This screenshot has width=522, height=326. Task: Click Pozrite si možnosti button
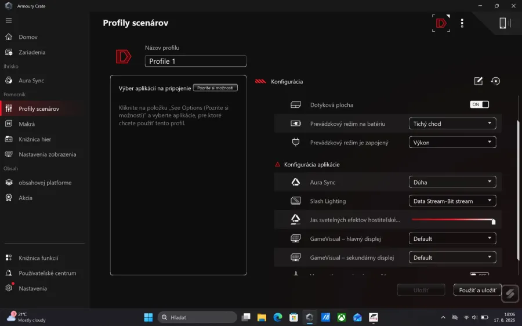click(215, 88)
